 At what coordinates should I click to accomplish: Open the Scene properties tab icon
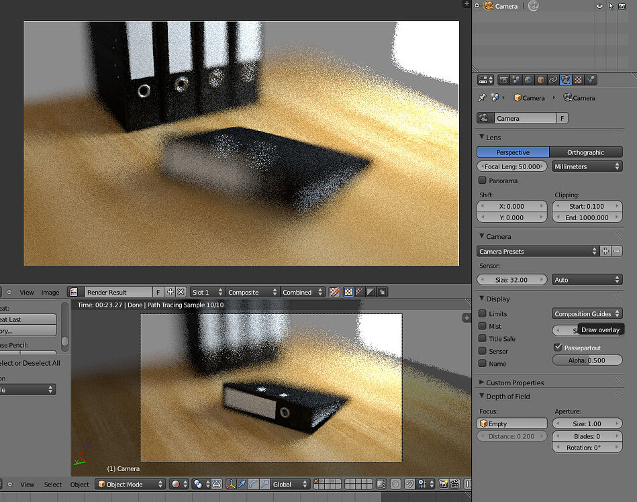coord(516,80)
